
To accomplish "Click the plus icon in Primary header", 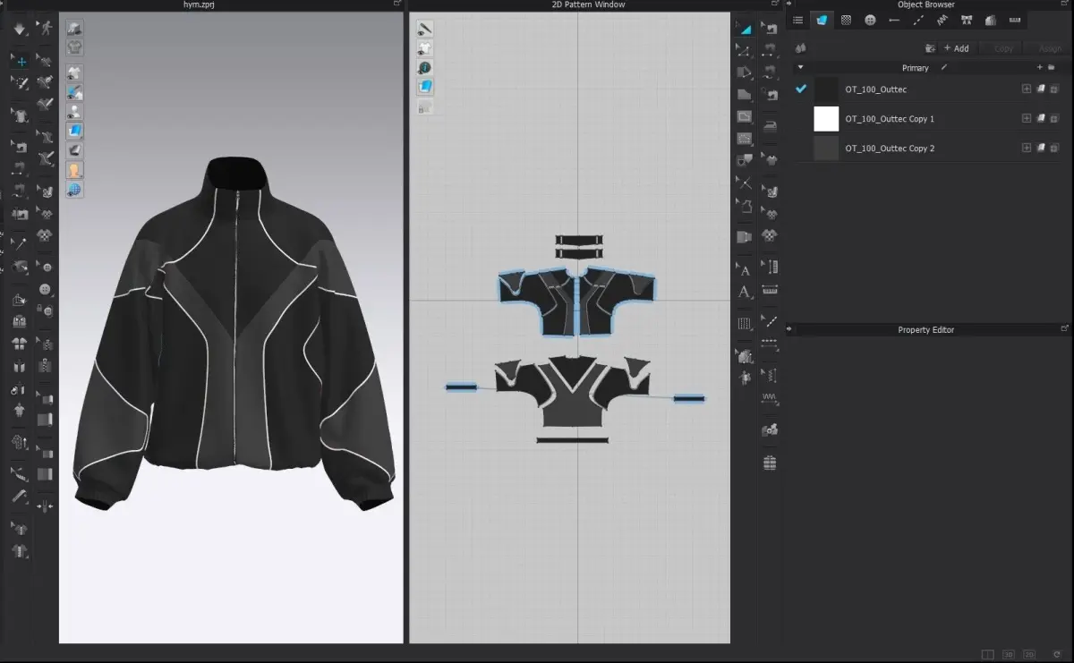I will [1039, 67].
